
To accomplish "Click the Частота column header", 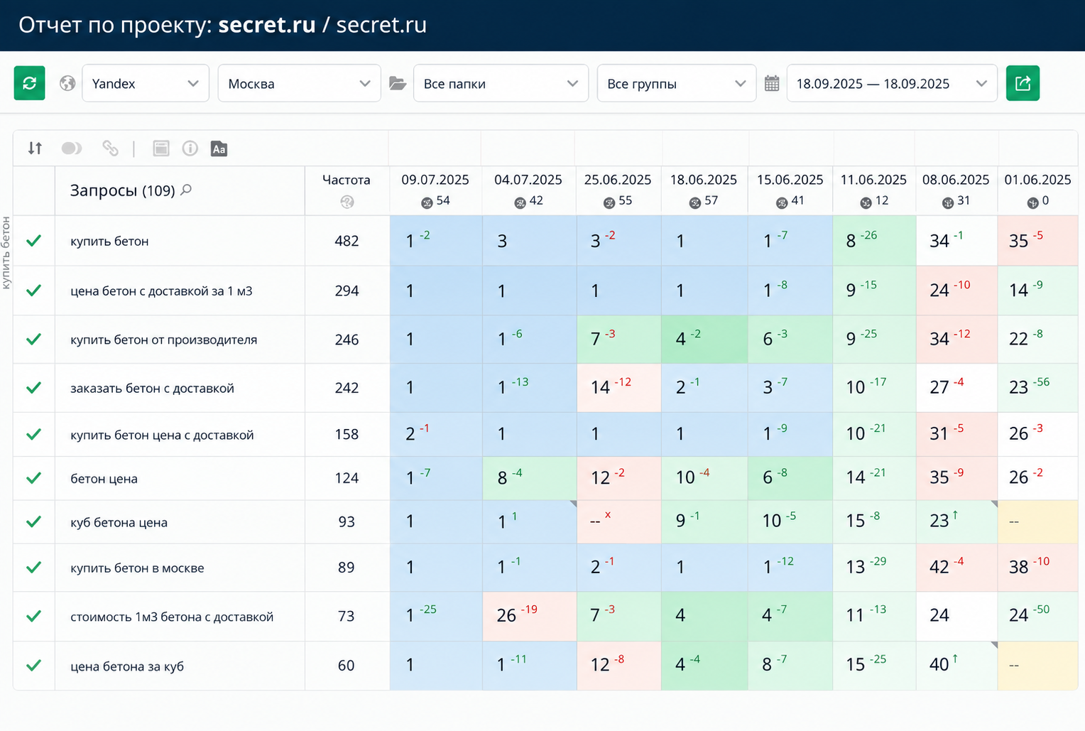I will click(x=347, y=180).
